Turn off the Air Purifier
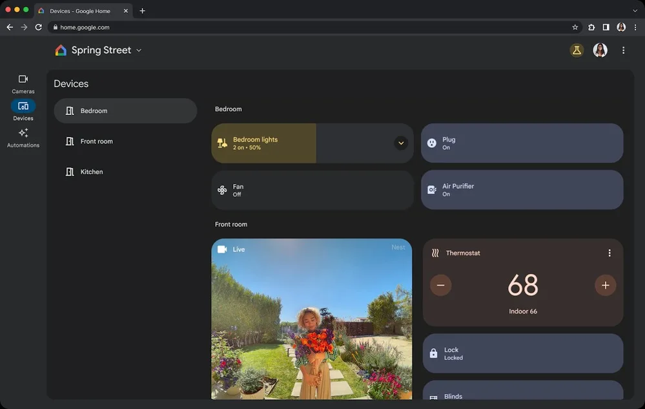This screenshot has width=645, height=409. click(522, 189)
